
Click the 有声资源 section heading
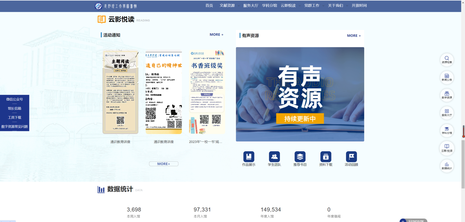pos(250,36)
